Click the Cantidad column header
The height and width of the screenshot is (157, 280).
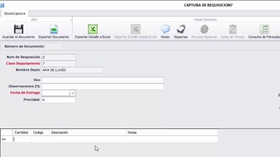(22, 133)
